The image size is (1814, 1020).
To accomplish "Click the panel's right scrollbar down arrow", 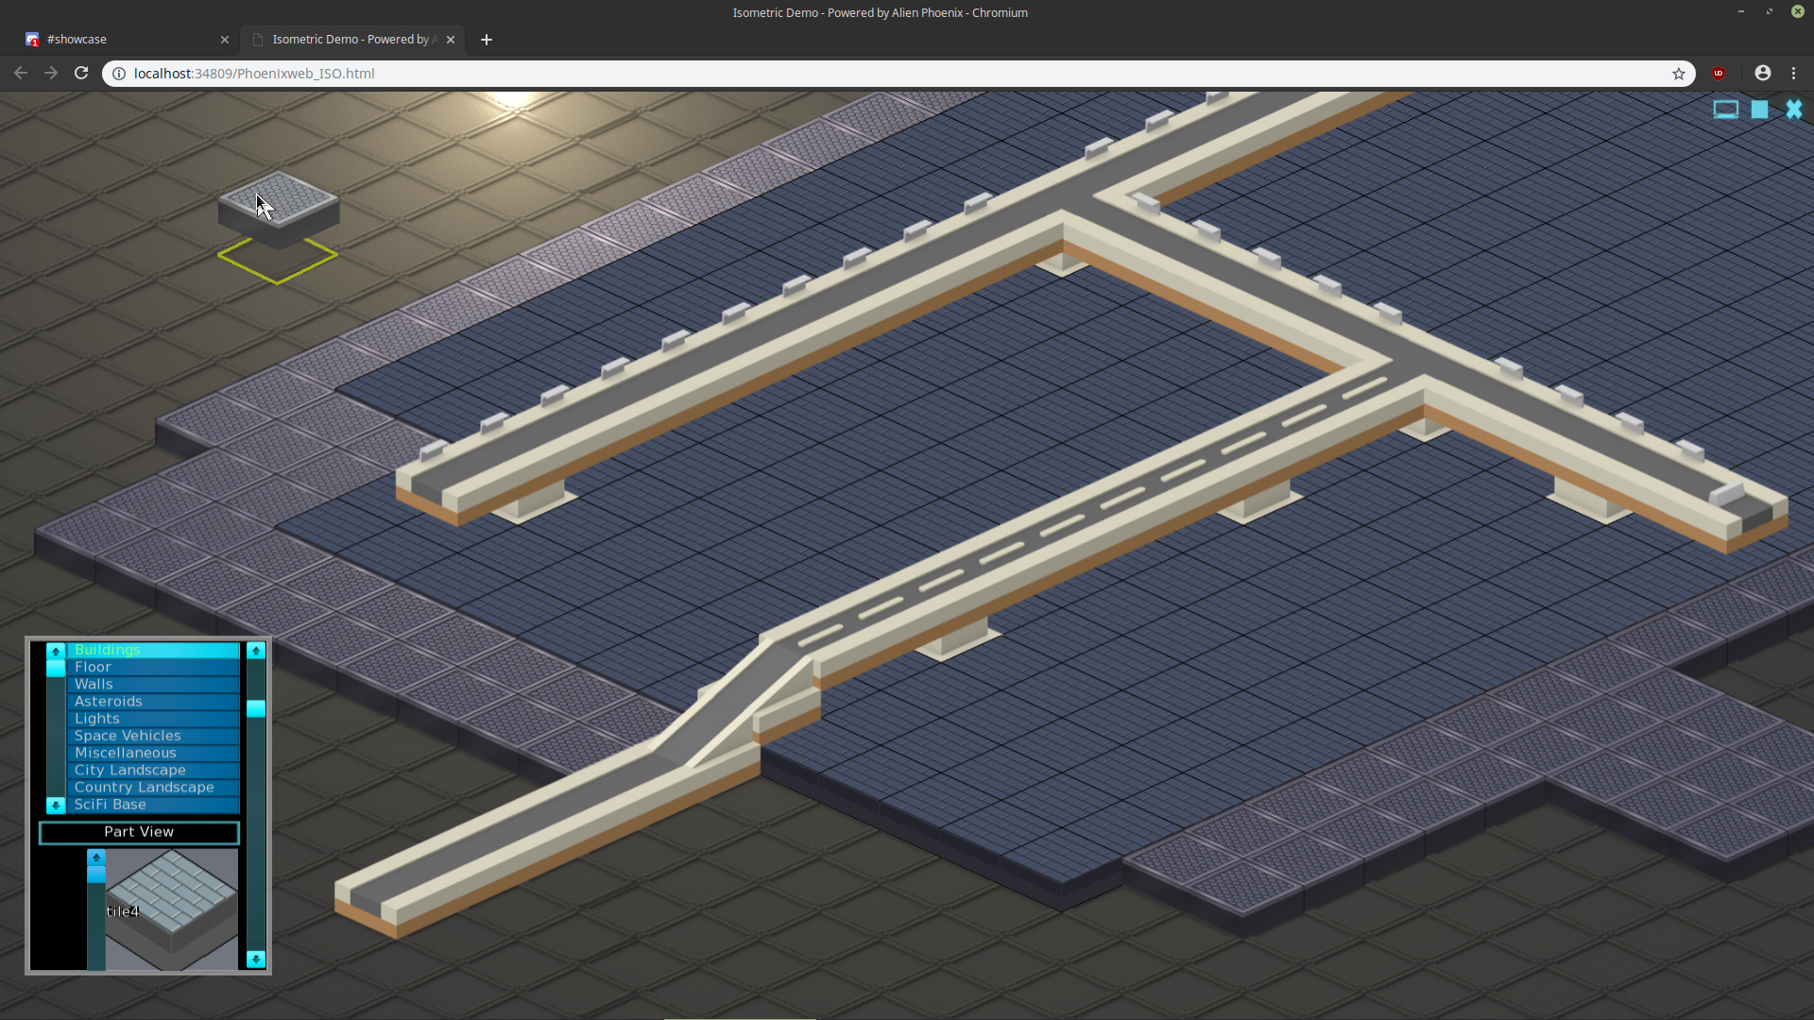I will tap(255, 959).
